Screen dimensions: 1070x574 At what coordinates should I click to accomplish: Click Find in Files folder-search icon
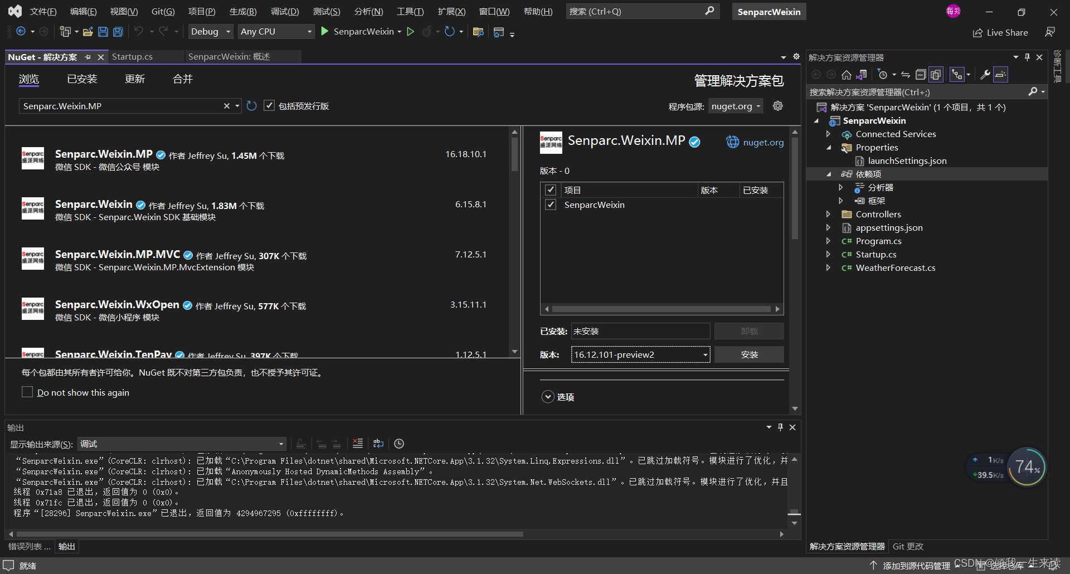[478, 32]
